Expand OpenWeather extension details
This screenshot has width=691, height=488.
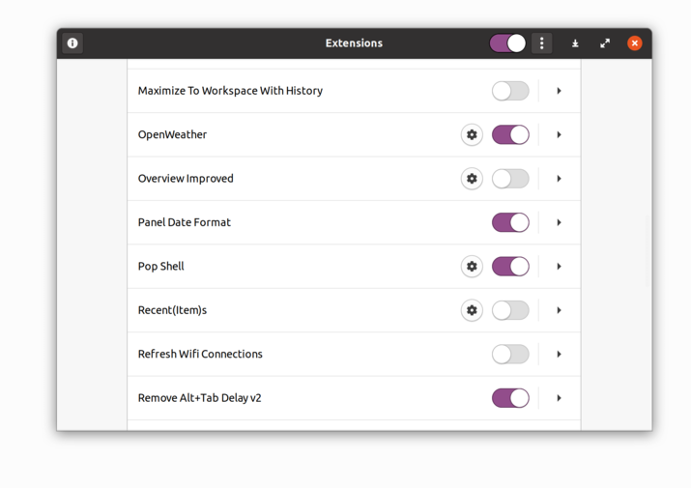[560, 135]
